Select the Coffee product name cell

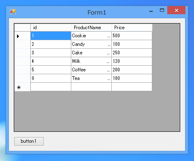[91, 70]
